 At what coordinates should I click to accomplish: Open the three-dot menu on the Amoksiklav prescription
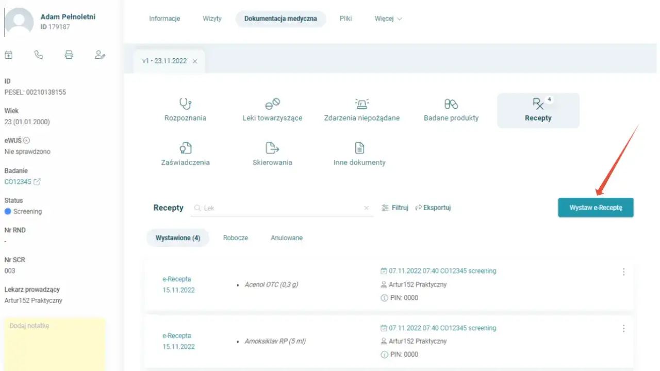point(623,328)
